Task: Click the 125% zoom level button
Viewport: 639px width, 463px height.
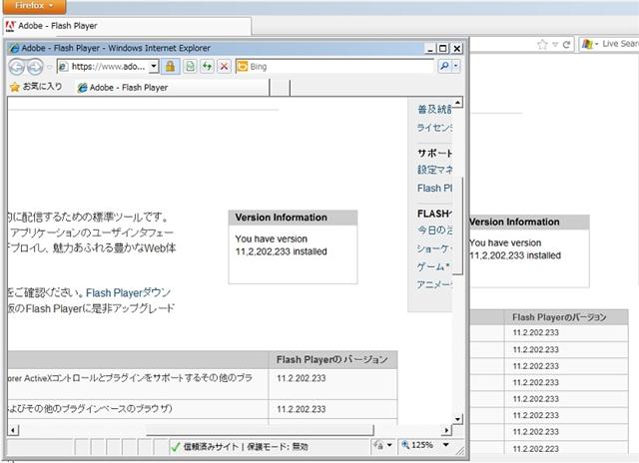Action: click(417, 445)
